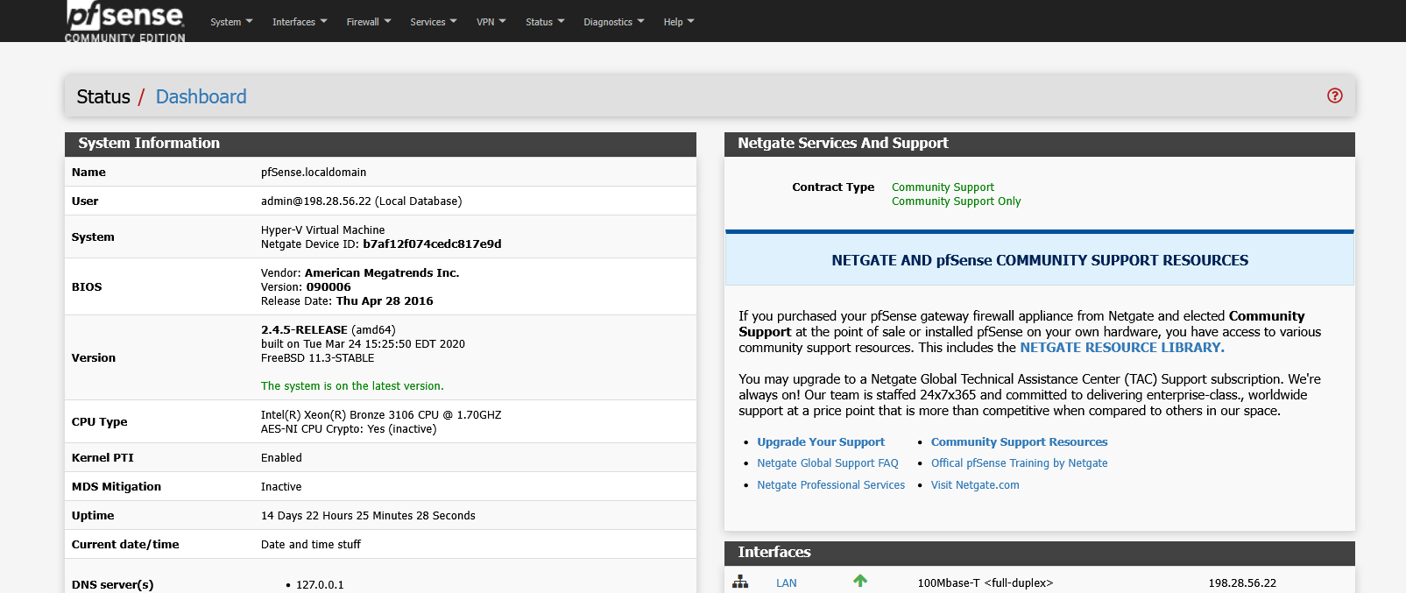Image resolution: width=1406 pixels, height=593 pixels.
Task: Open the VPN menu
Action: coord(491,22)
